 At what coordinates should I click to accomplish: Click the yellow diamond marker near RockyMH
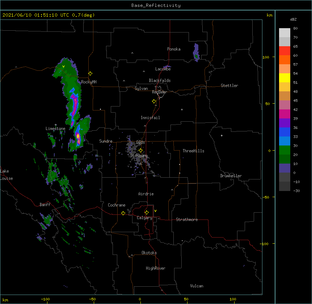(x=90, y=74)
